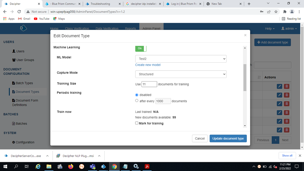Open Configuration in the sidebar
The image size is (304, 171).
coord(23,142)
